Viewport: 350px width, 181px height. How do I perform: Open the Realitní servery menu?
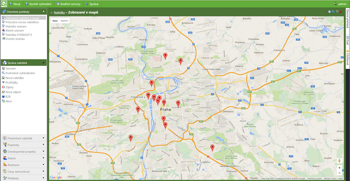click(68, 4)
